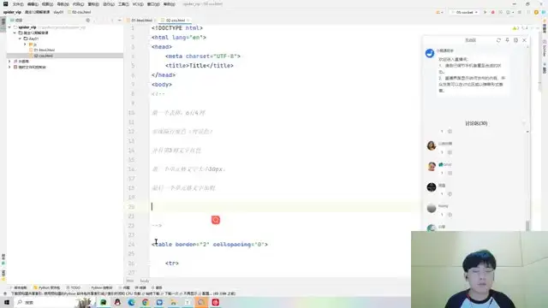
Task: Collapse the day01 folder in project tree
Action: (x=20, y=38)
